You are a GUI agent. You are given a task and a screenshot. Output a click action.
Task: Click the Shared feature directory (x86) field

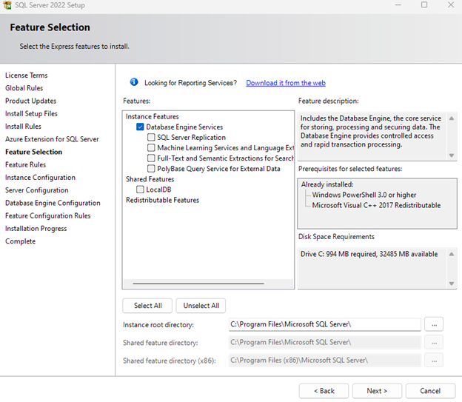(x=325, y=361)
